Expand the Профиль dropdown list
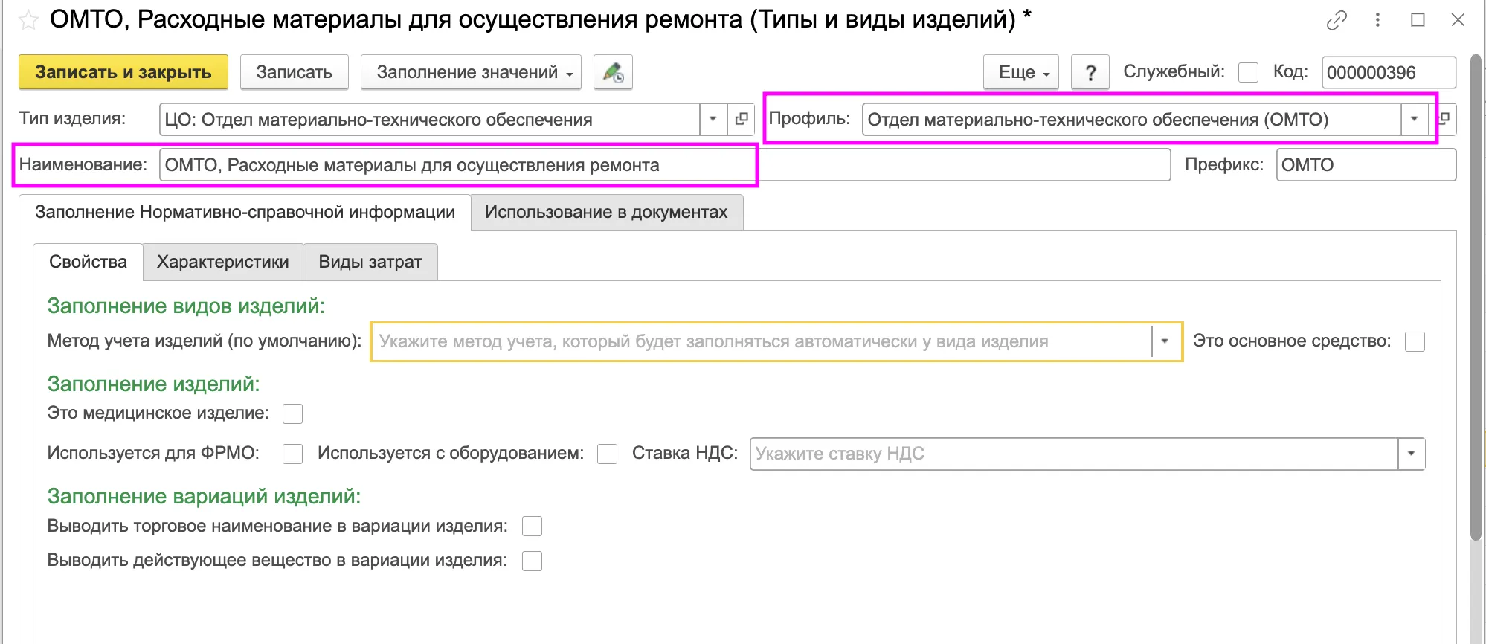This screenshot has width=1486, height=644. [1414, 119]
